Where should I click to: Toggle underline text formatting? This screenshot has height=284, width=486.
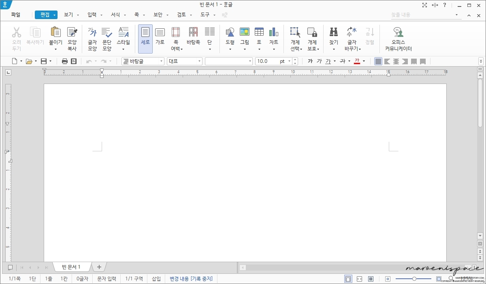pos(328,61)
